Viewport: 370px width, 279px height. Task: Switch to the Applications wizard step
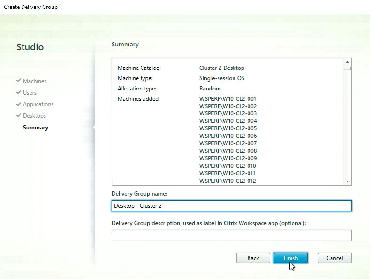pyautogui.click(x=38, y=104)
